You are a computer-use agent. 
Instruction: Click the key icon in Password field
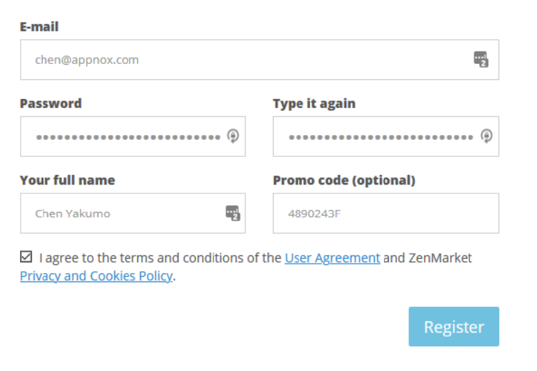click(233, 136)
